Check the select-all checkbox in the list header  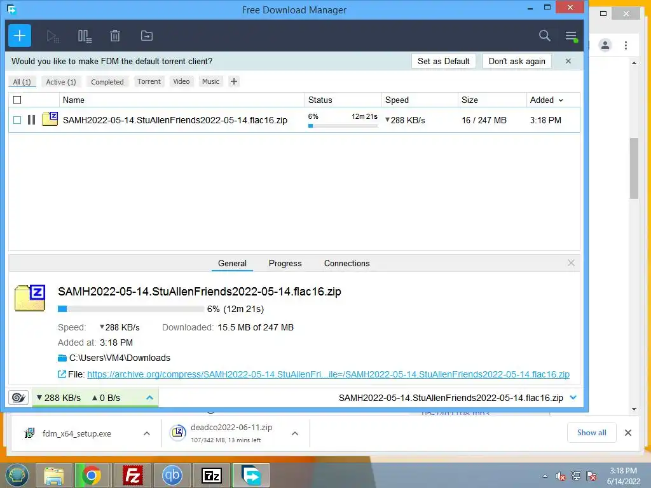coord(17,100)
